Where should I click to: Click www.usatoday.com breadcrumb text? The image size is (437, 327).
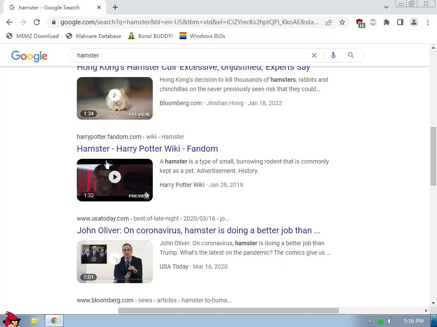pyautogui.click(x=103, y=218)
